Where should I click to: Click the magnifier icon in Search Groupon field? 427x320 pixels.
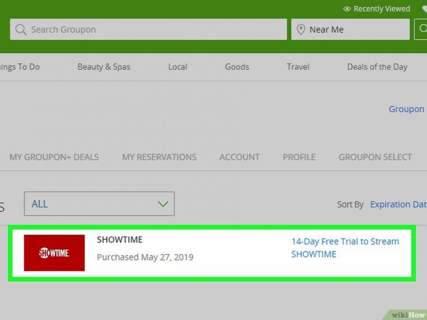pyautogui.click(x=21, y=29)
